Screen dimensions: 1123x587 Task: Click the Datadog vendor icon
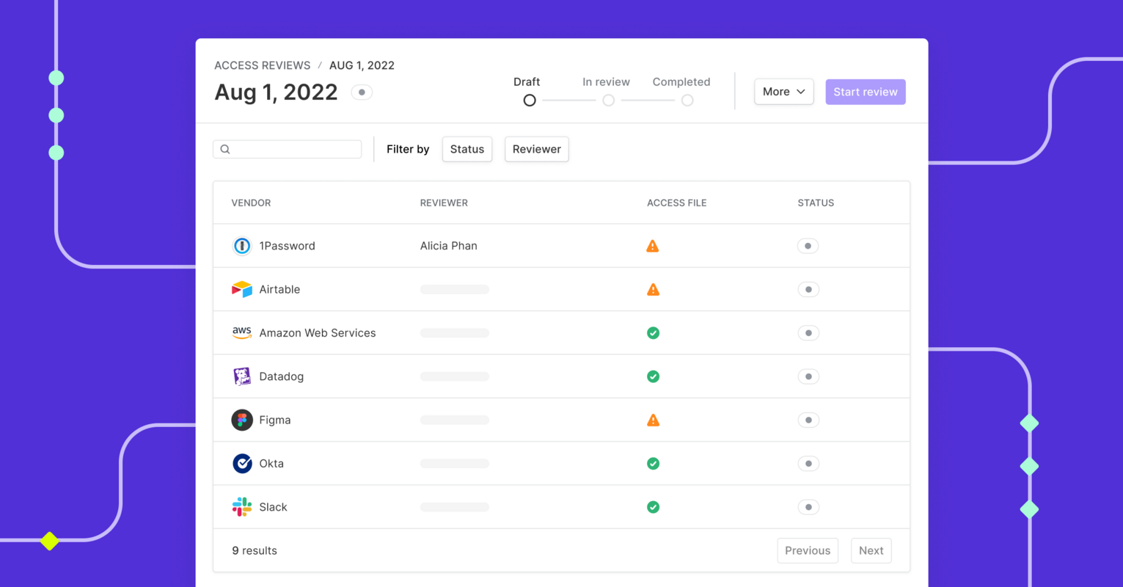point(242,376)
